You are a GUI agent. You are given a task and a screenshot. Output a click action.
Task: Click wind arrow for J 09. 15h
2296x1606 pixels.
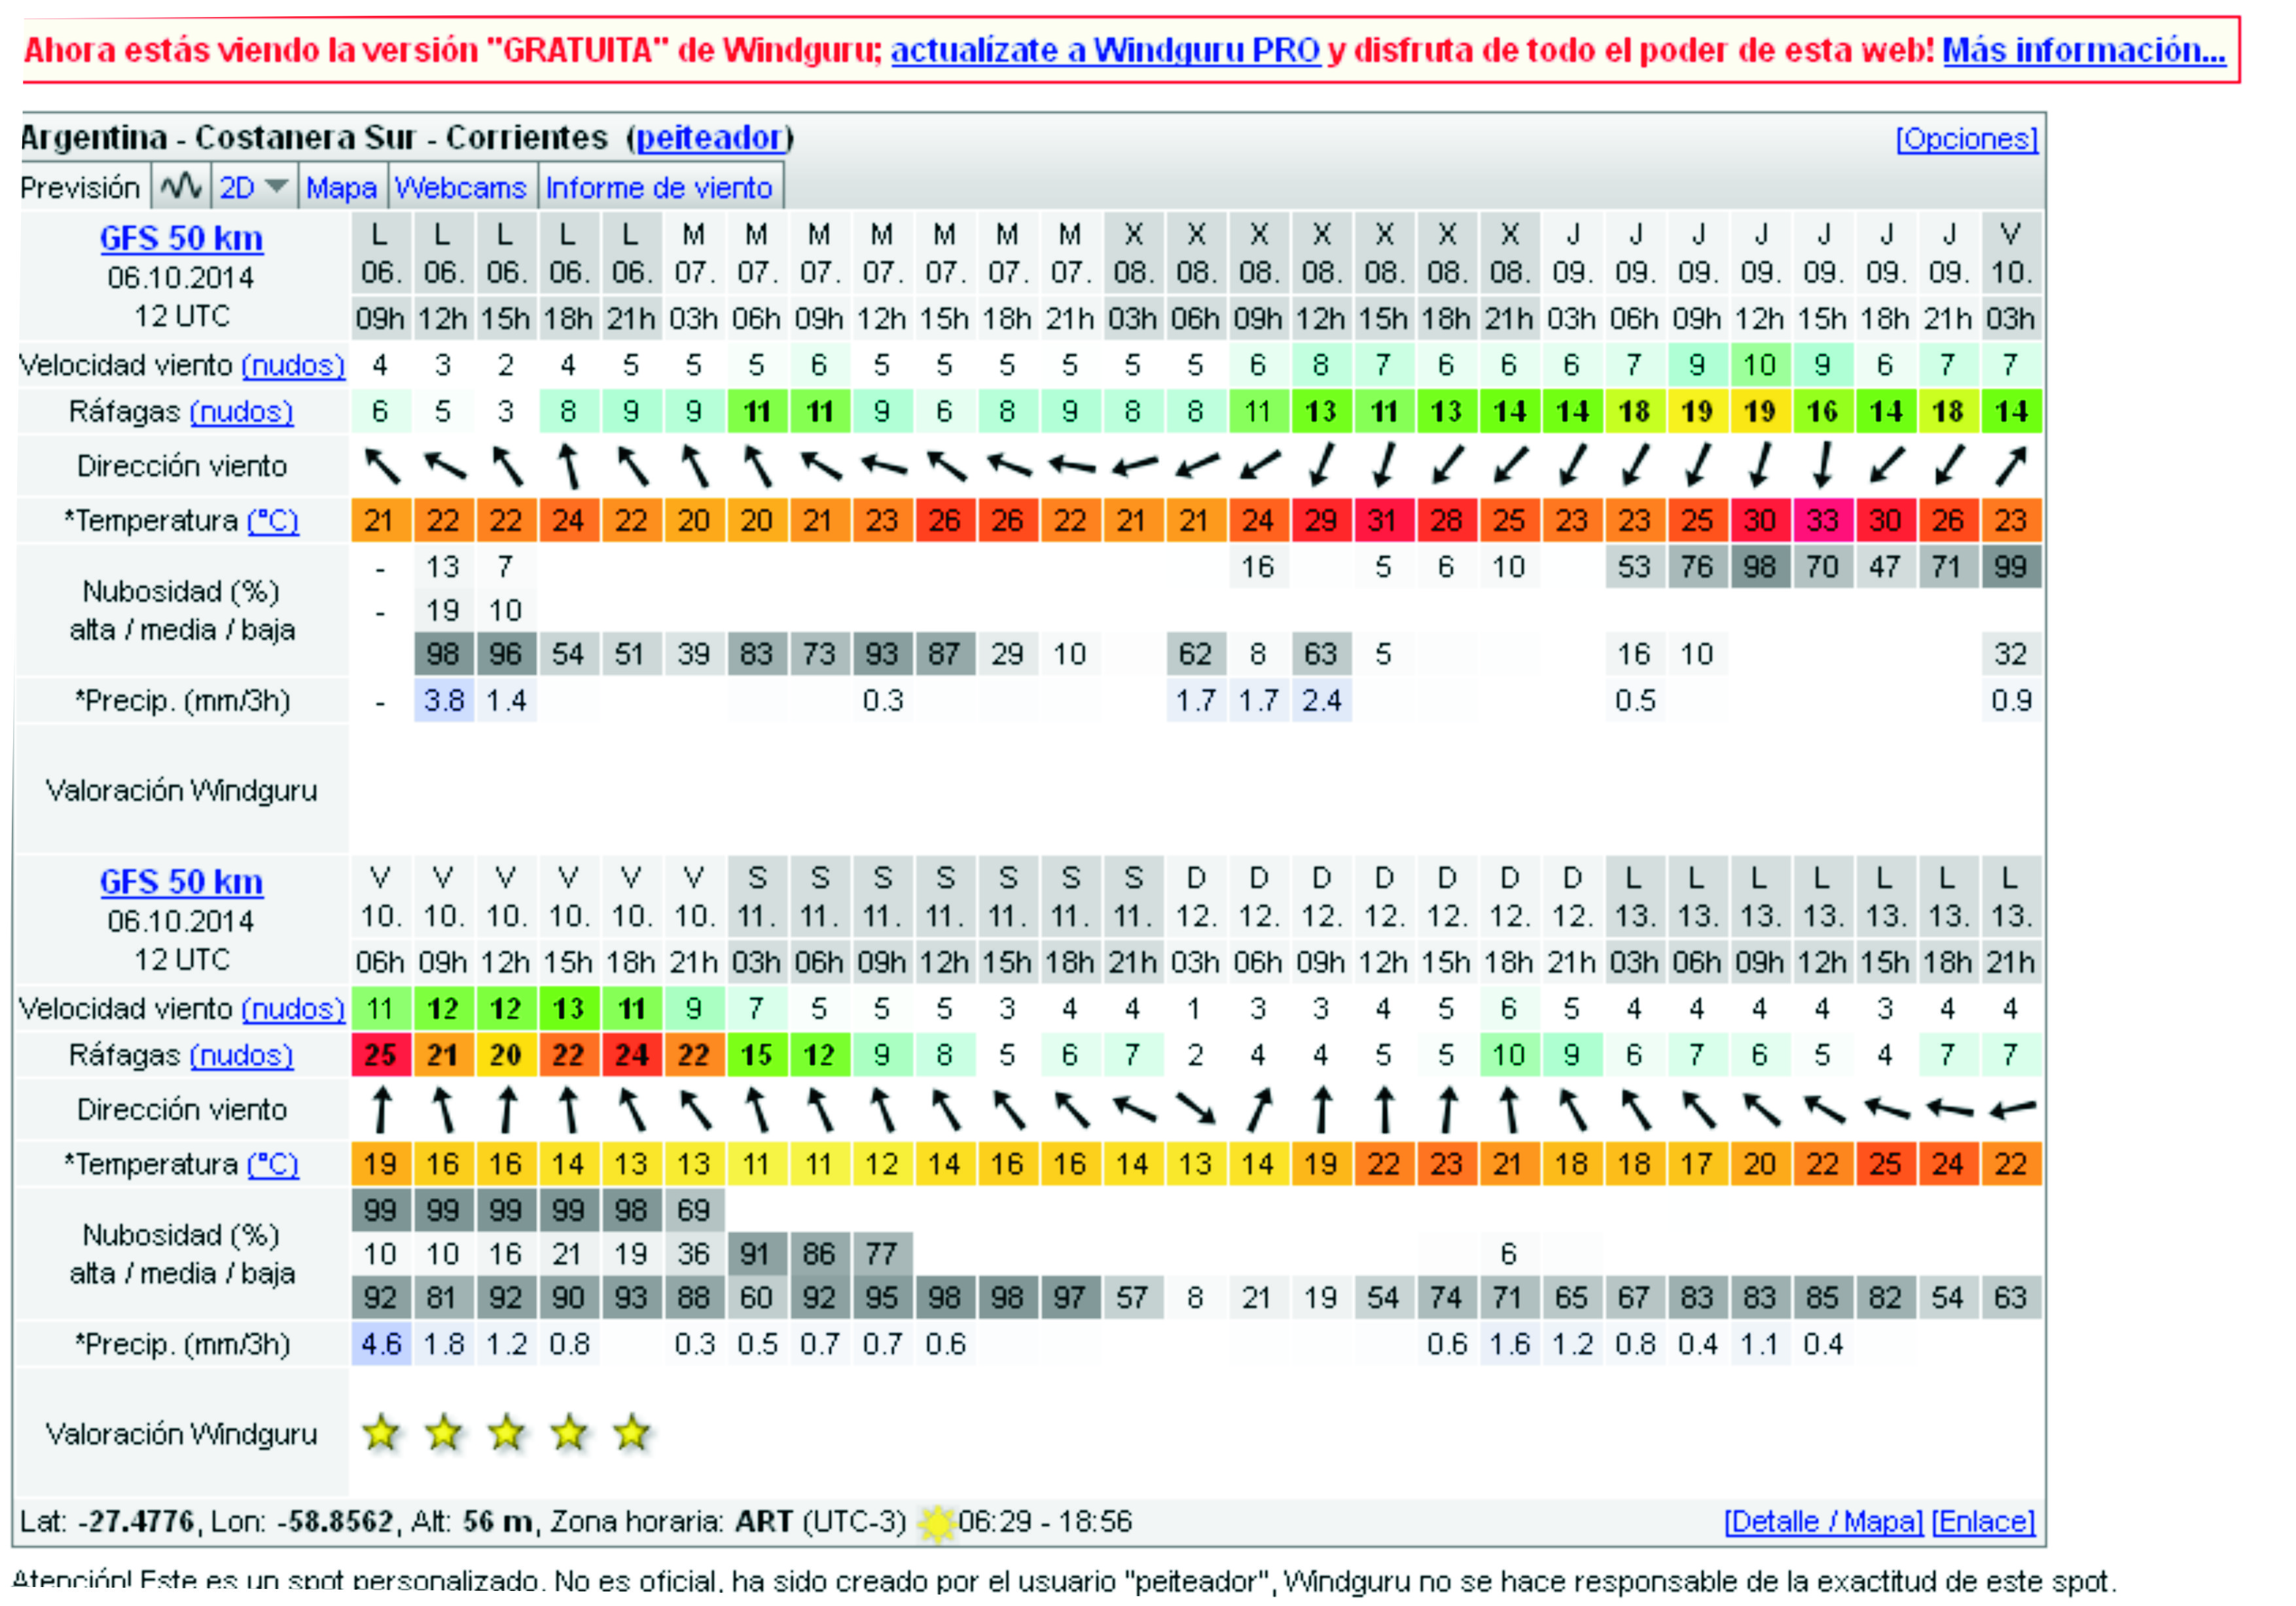coord(1824,466)
